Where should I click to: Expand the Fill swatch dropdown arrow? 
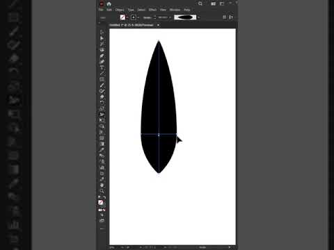(127, 17)
